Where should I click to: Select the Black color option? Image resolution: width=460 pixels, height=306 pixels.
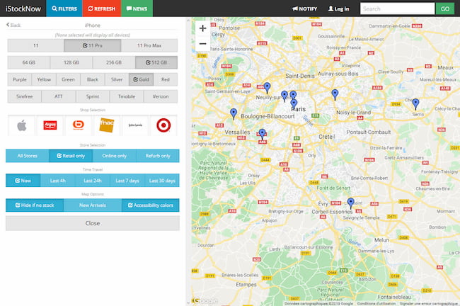pyautogui.click(x=93, y=79)
